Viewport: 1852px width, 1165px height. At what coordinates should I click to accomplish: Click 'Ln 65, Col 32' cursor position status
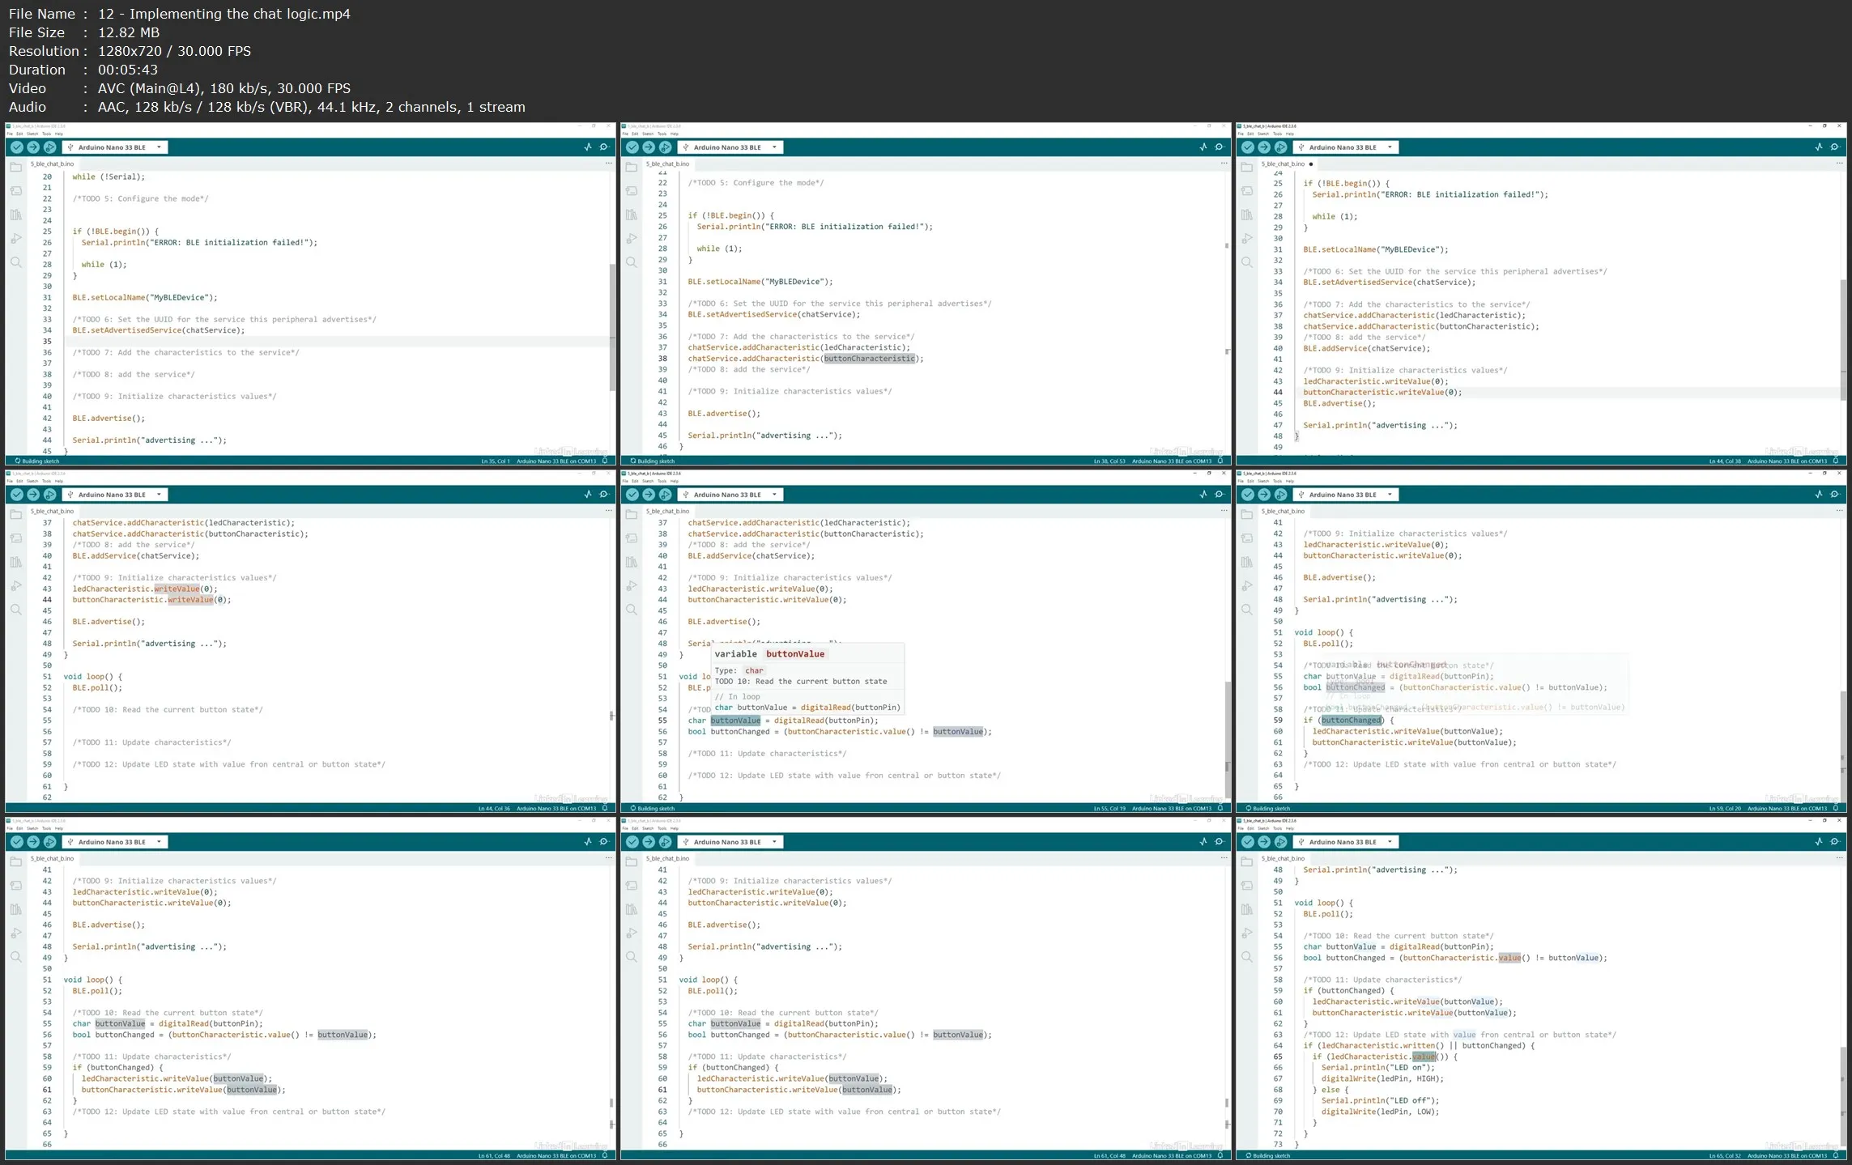[1725, 1156]
